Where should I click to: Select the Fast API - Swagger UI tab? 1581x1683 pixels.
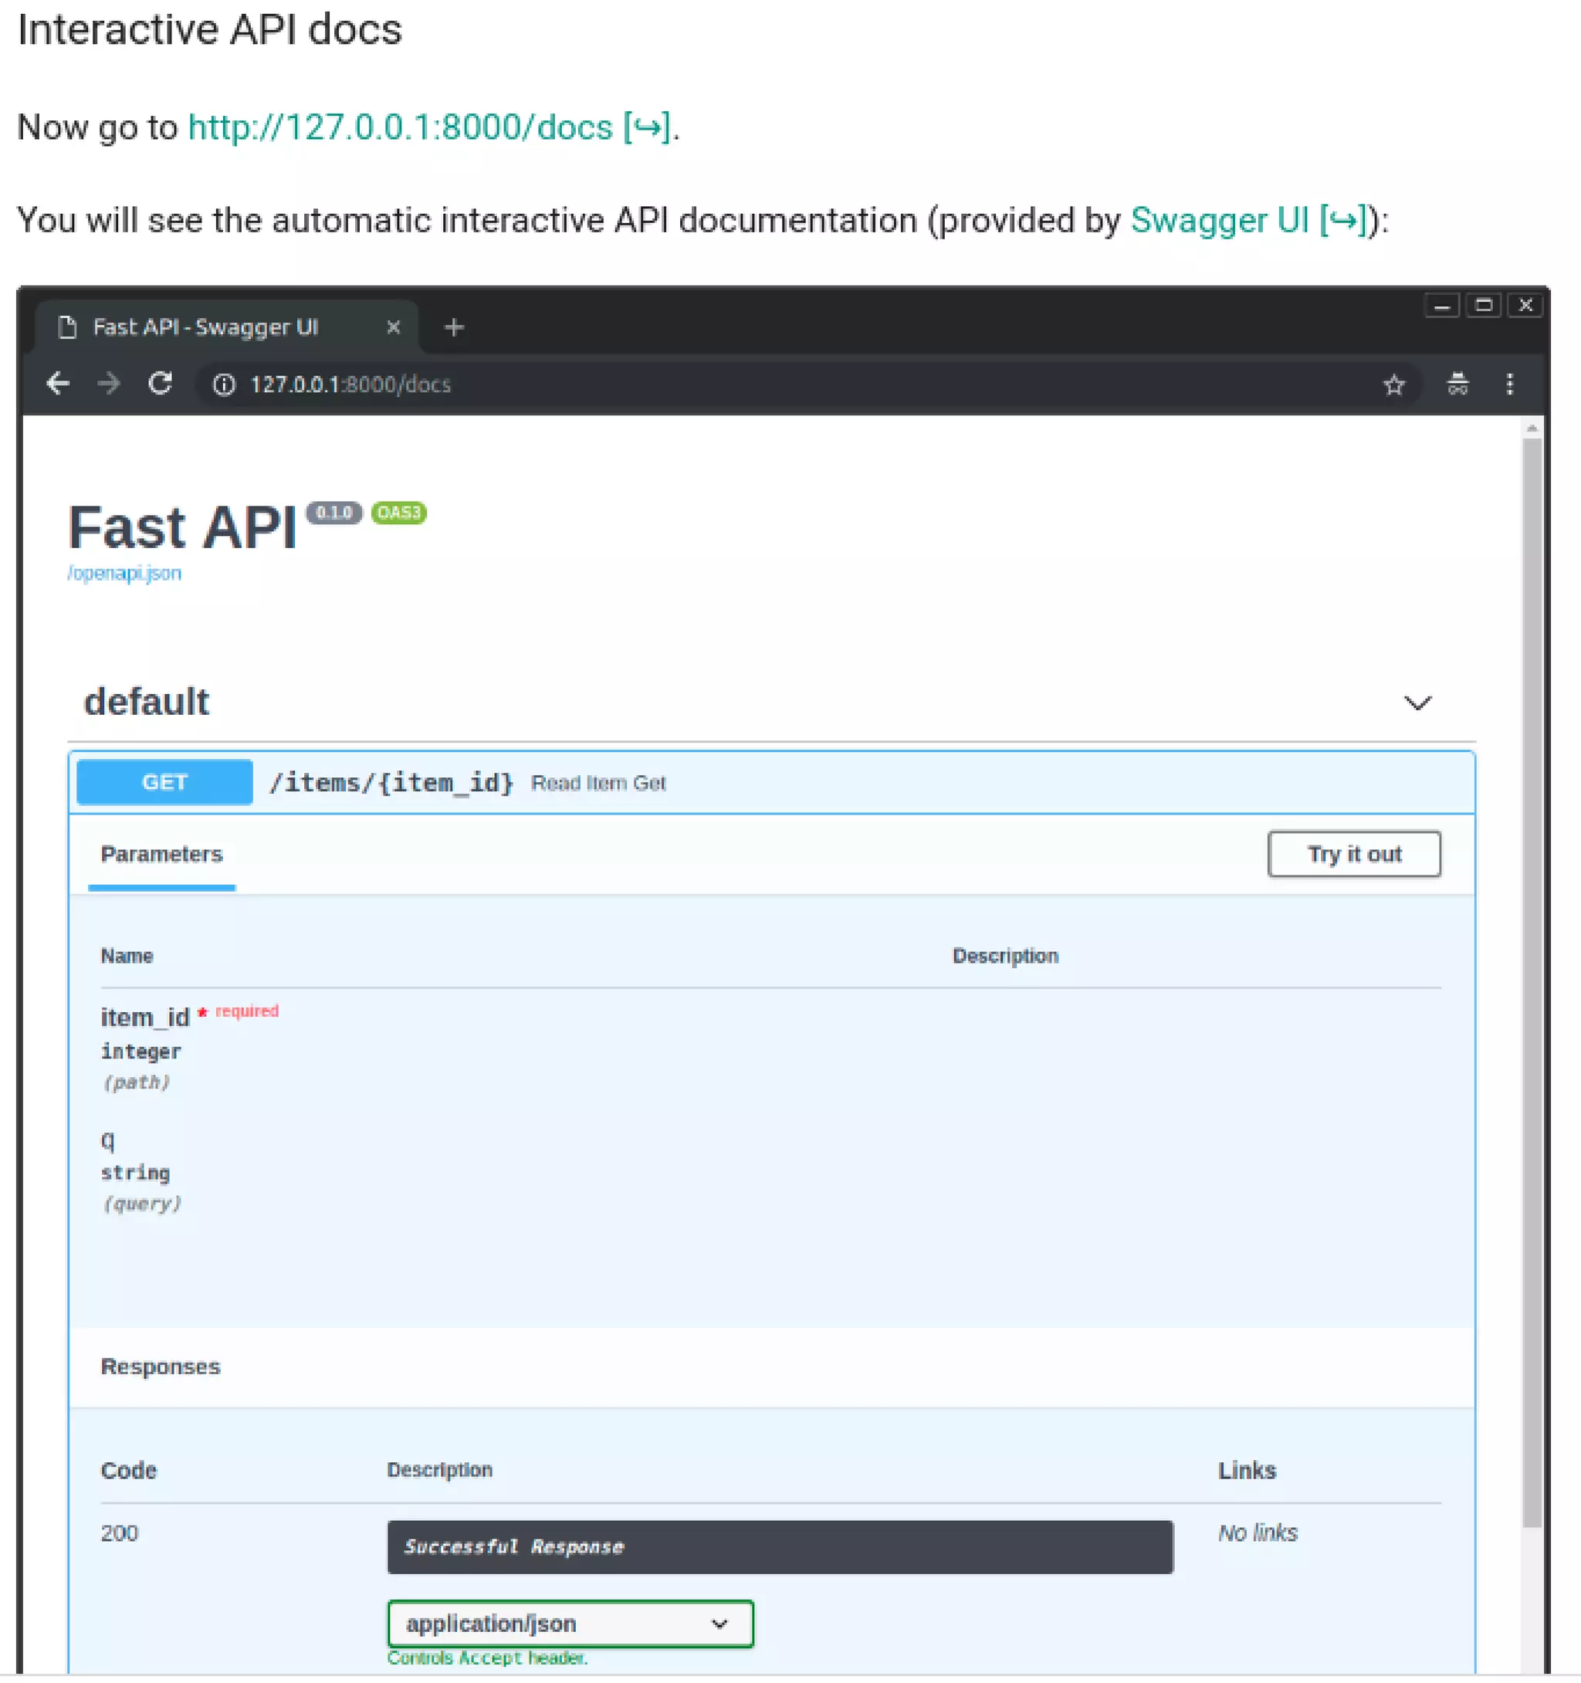(x=227, y=327)
